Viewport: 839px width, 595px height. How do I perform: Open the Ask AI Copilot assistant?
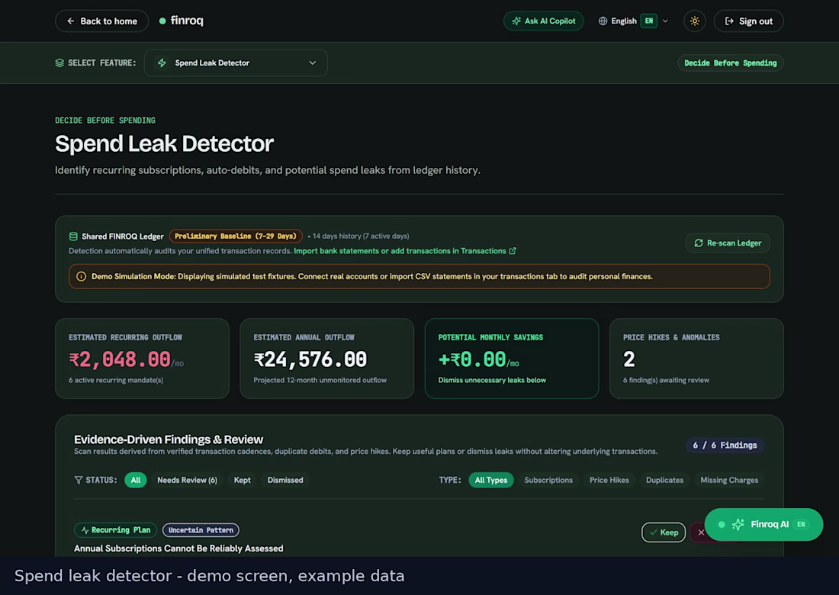543,21
